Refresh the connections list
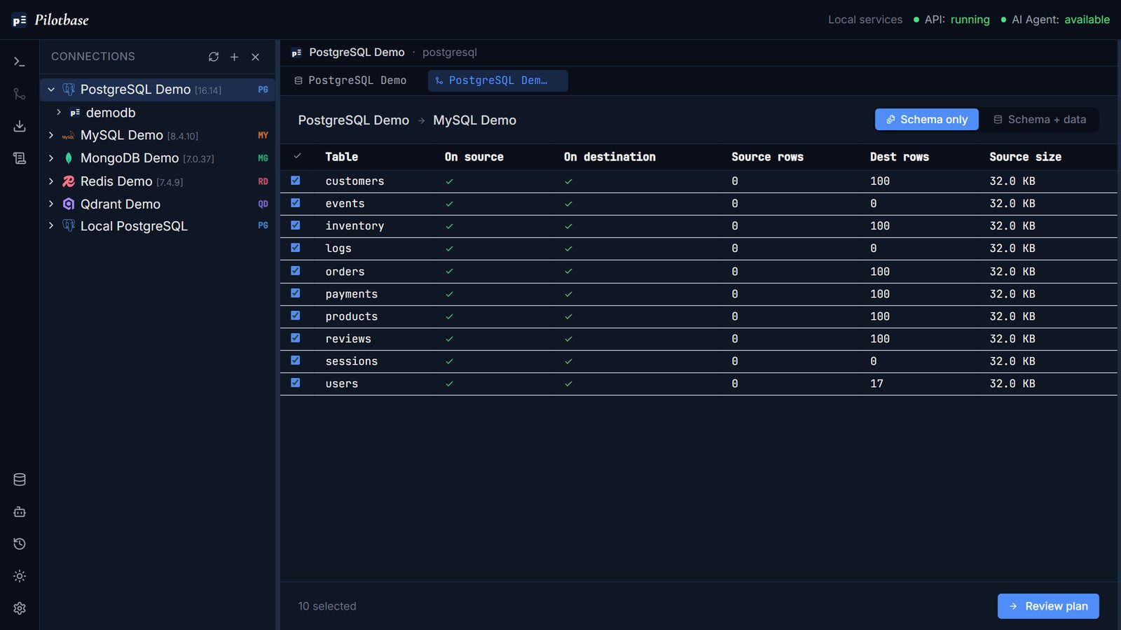1121x630 pixels. click(x=214, y=57)
